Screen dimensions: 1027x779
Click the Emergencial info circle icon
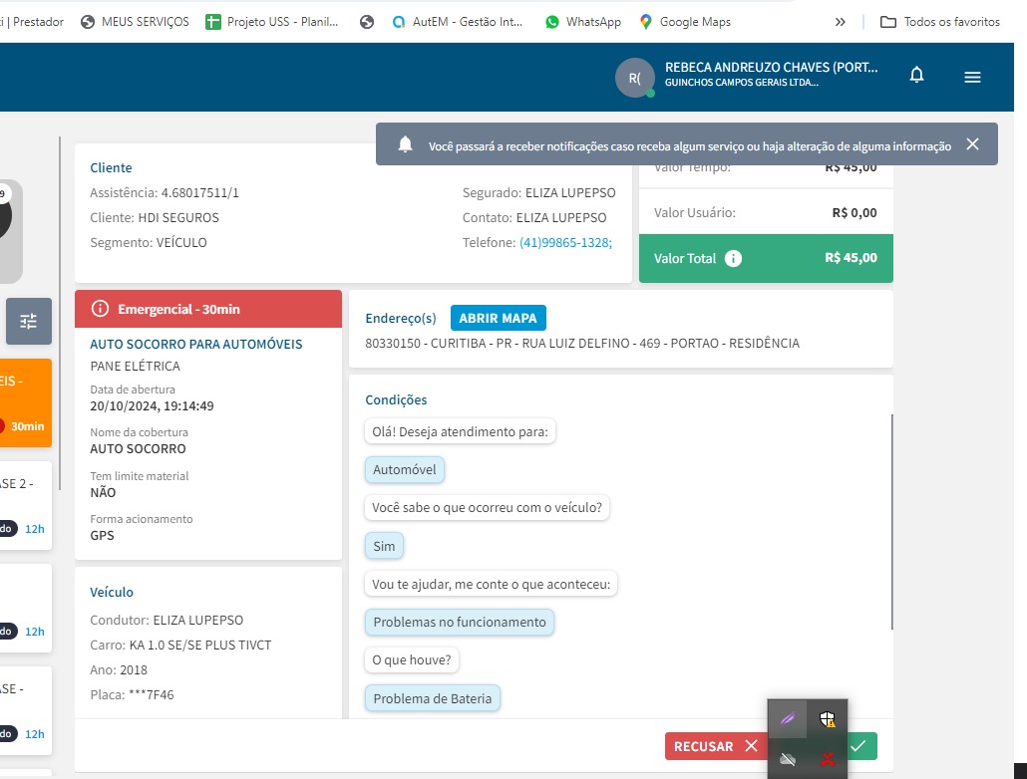point(100,309)
